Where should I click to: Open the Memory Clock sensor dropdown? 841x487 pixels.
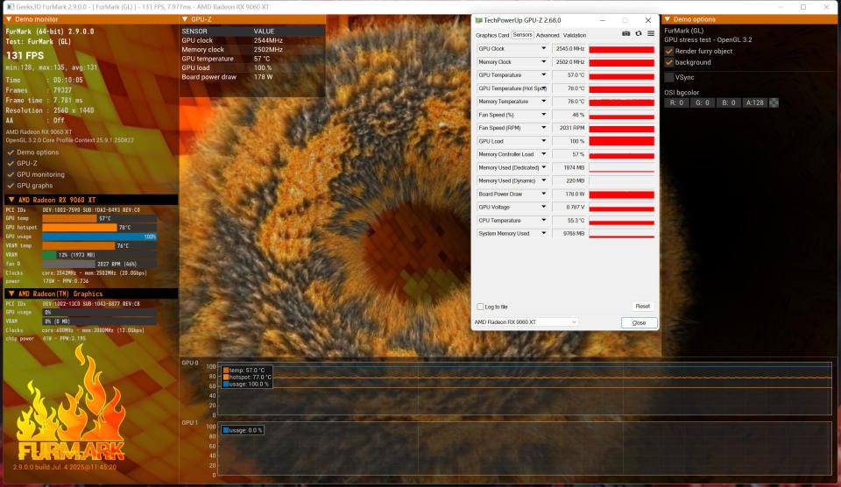point(543,61)
